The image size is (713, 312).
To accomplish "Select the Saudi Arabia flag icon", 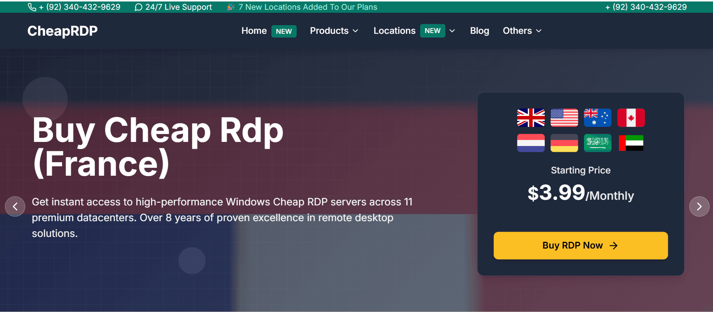I will click(597, 143).
